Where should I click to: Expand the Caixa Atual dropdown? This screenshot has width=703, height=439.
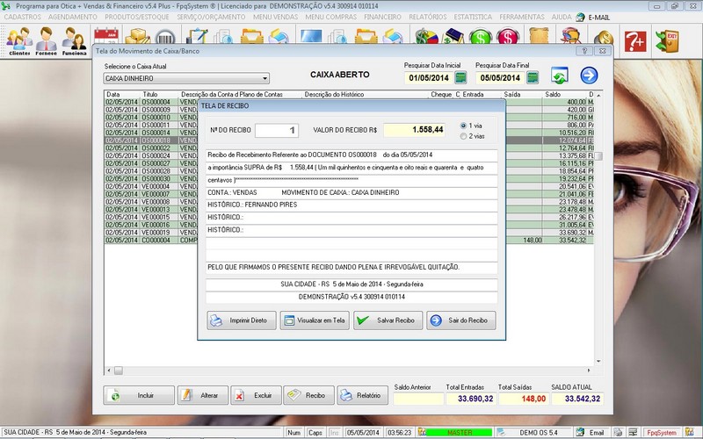(265, 78)
